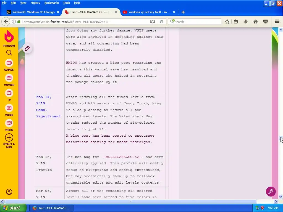Open a new tab with plus button
This screenshot has height=212, width=283.
183,12
